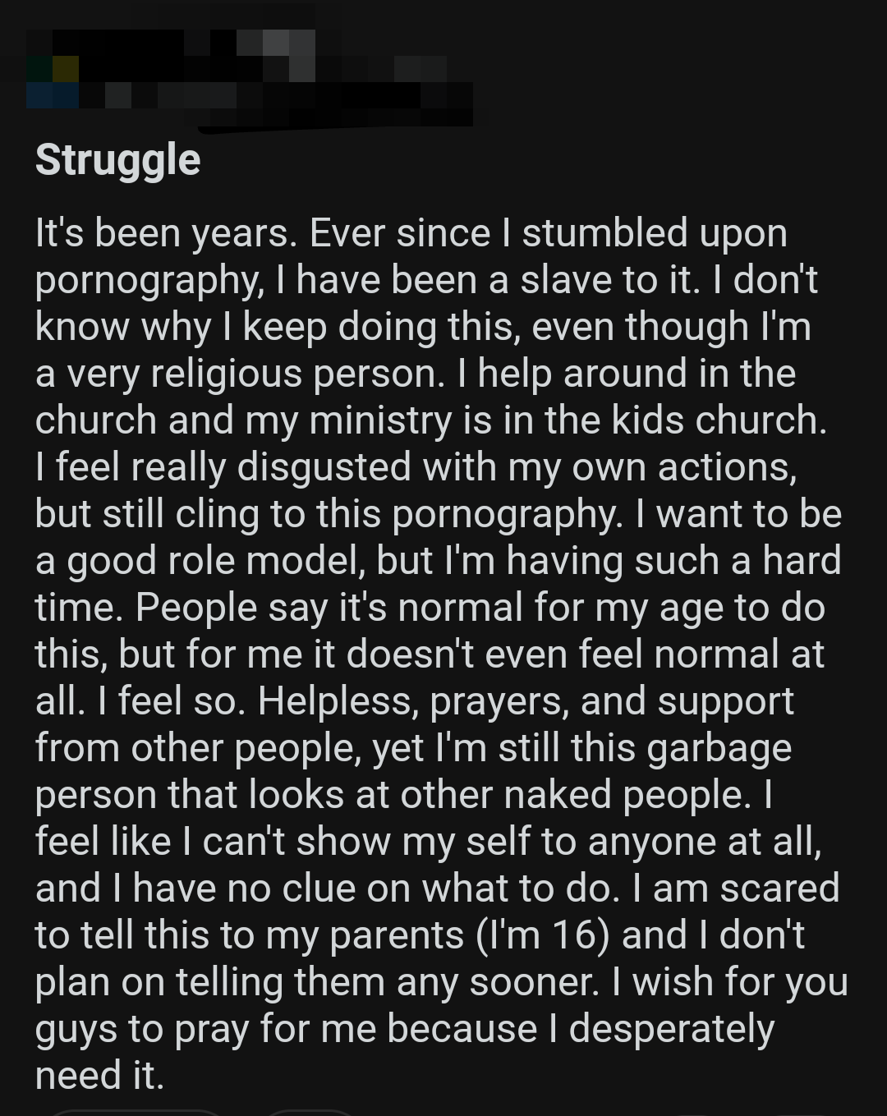Click the final words "need it."
This screenshot has height=1116, width=887.
[99, 1076]
